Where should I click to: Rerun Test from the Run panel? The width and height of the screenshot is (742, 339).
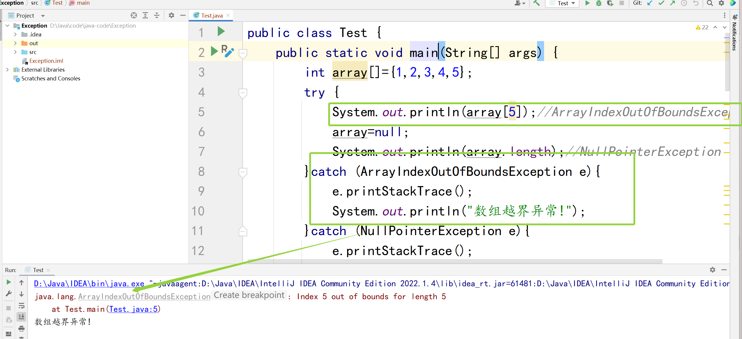click(x=9, y=282)
